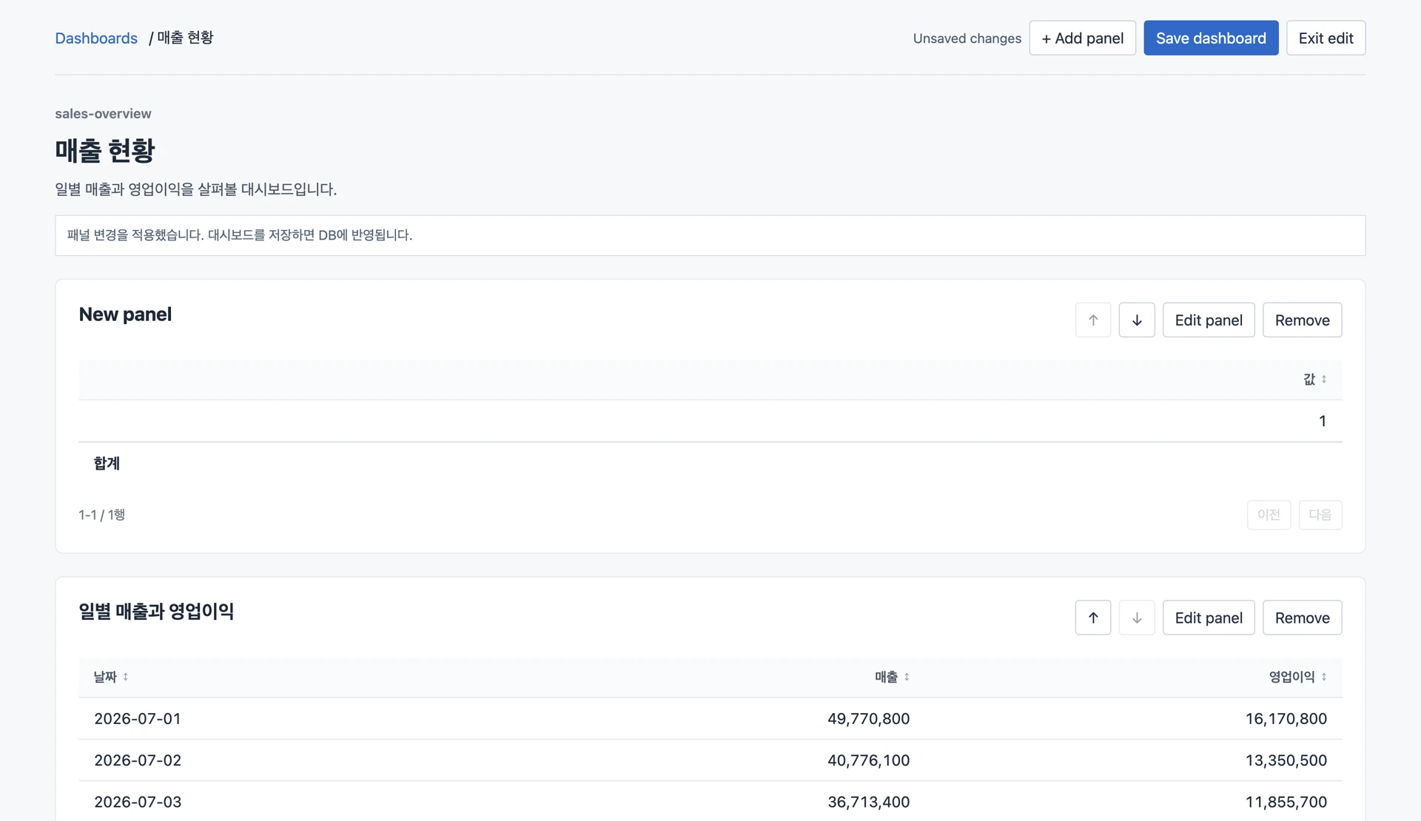Click the 다음 pagination button
This screenshot has height=821, width=1421.
[1320, 515]
